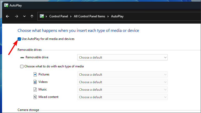This screenshot has height=113, width=201.
Task: Click the Camera storage section heading
Action: click(28, 110)
